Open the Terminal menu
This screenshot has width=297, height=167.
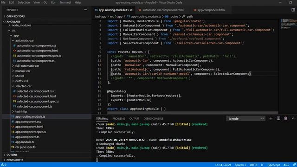[65, 2]
